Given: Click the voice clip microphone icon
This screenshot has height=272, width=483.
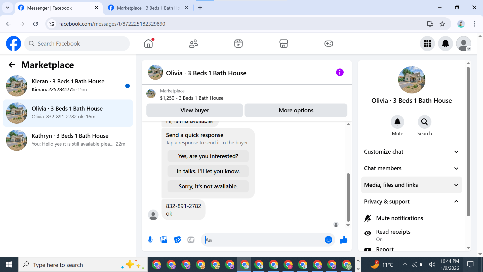Looking at the screenshot, I should click(150, 240).
